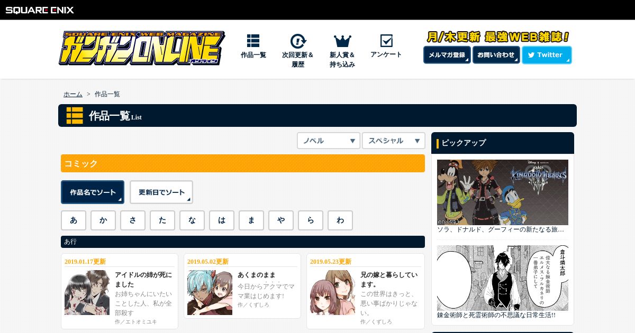
Task: Open 次回更新＆履歴 clock icon
Action: tap(298, 41)
